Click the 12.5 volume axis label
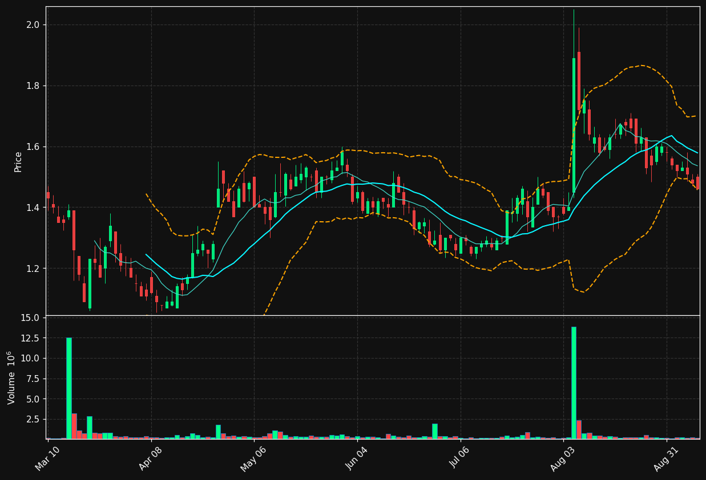 [30, 338]
